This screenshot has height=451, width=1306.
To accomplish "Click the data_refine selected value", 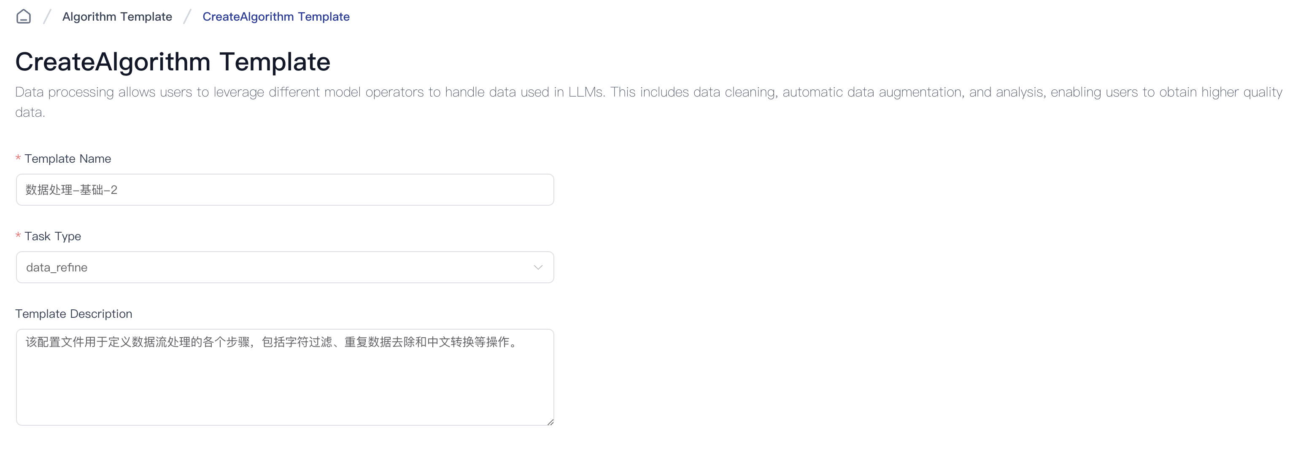I will click(57, 267).
